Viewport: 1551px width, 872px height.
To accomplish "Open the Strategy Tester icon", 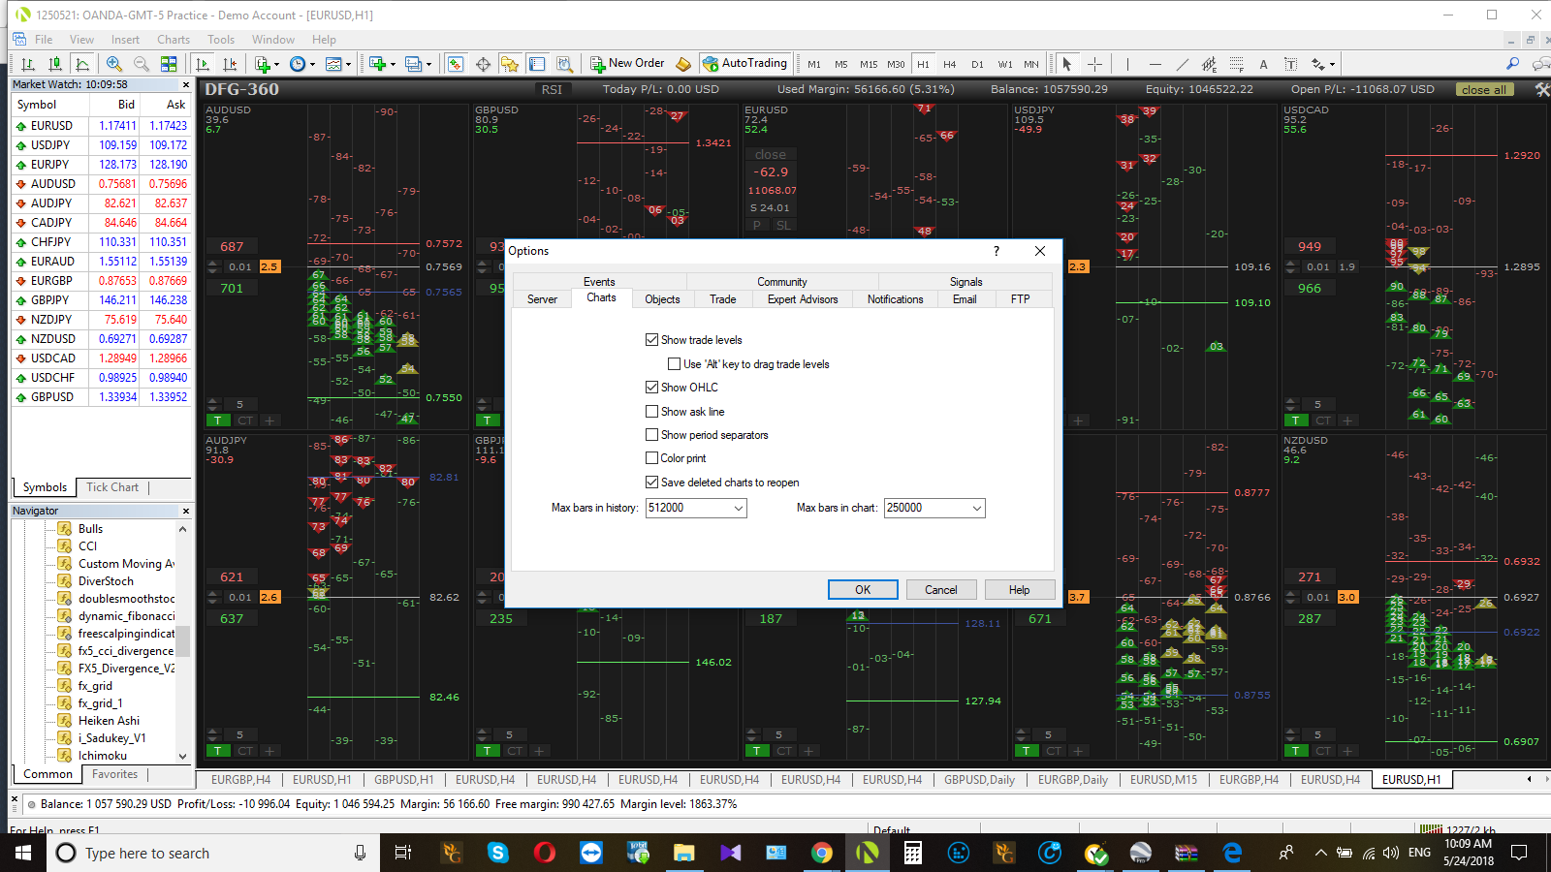I will click(564, 64).
